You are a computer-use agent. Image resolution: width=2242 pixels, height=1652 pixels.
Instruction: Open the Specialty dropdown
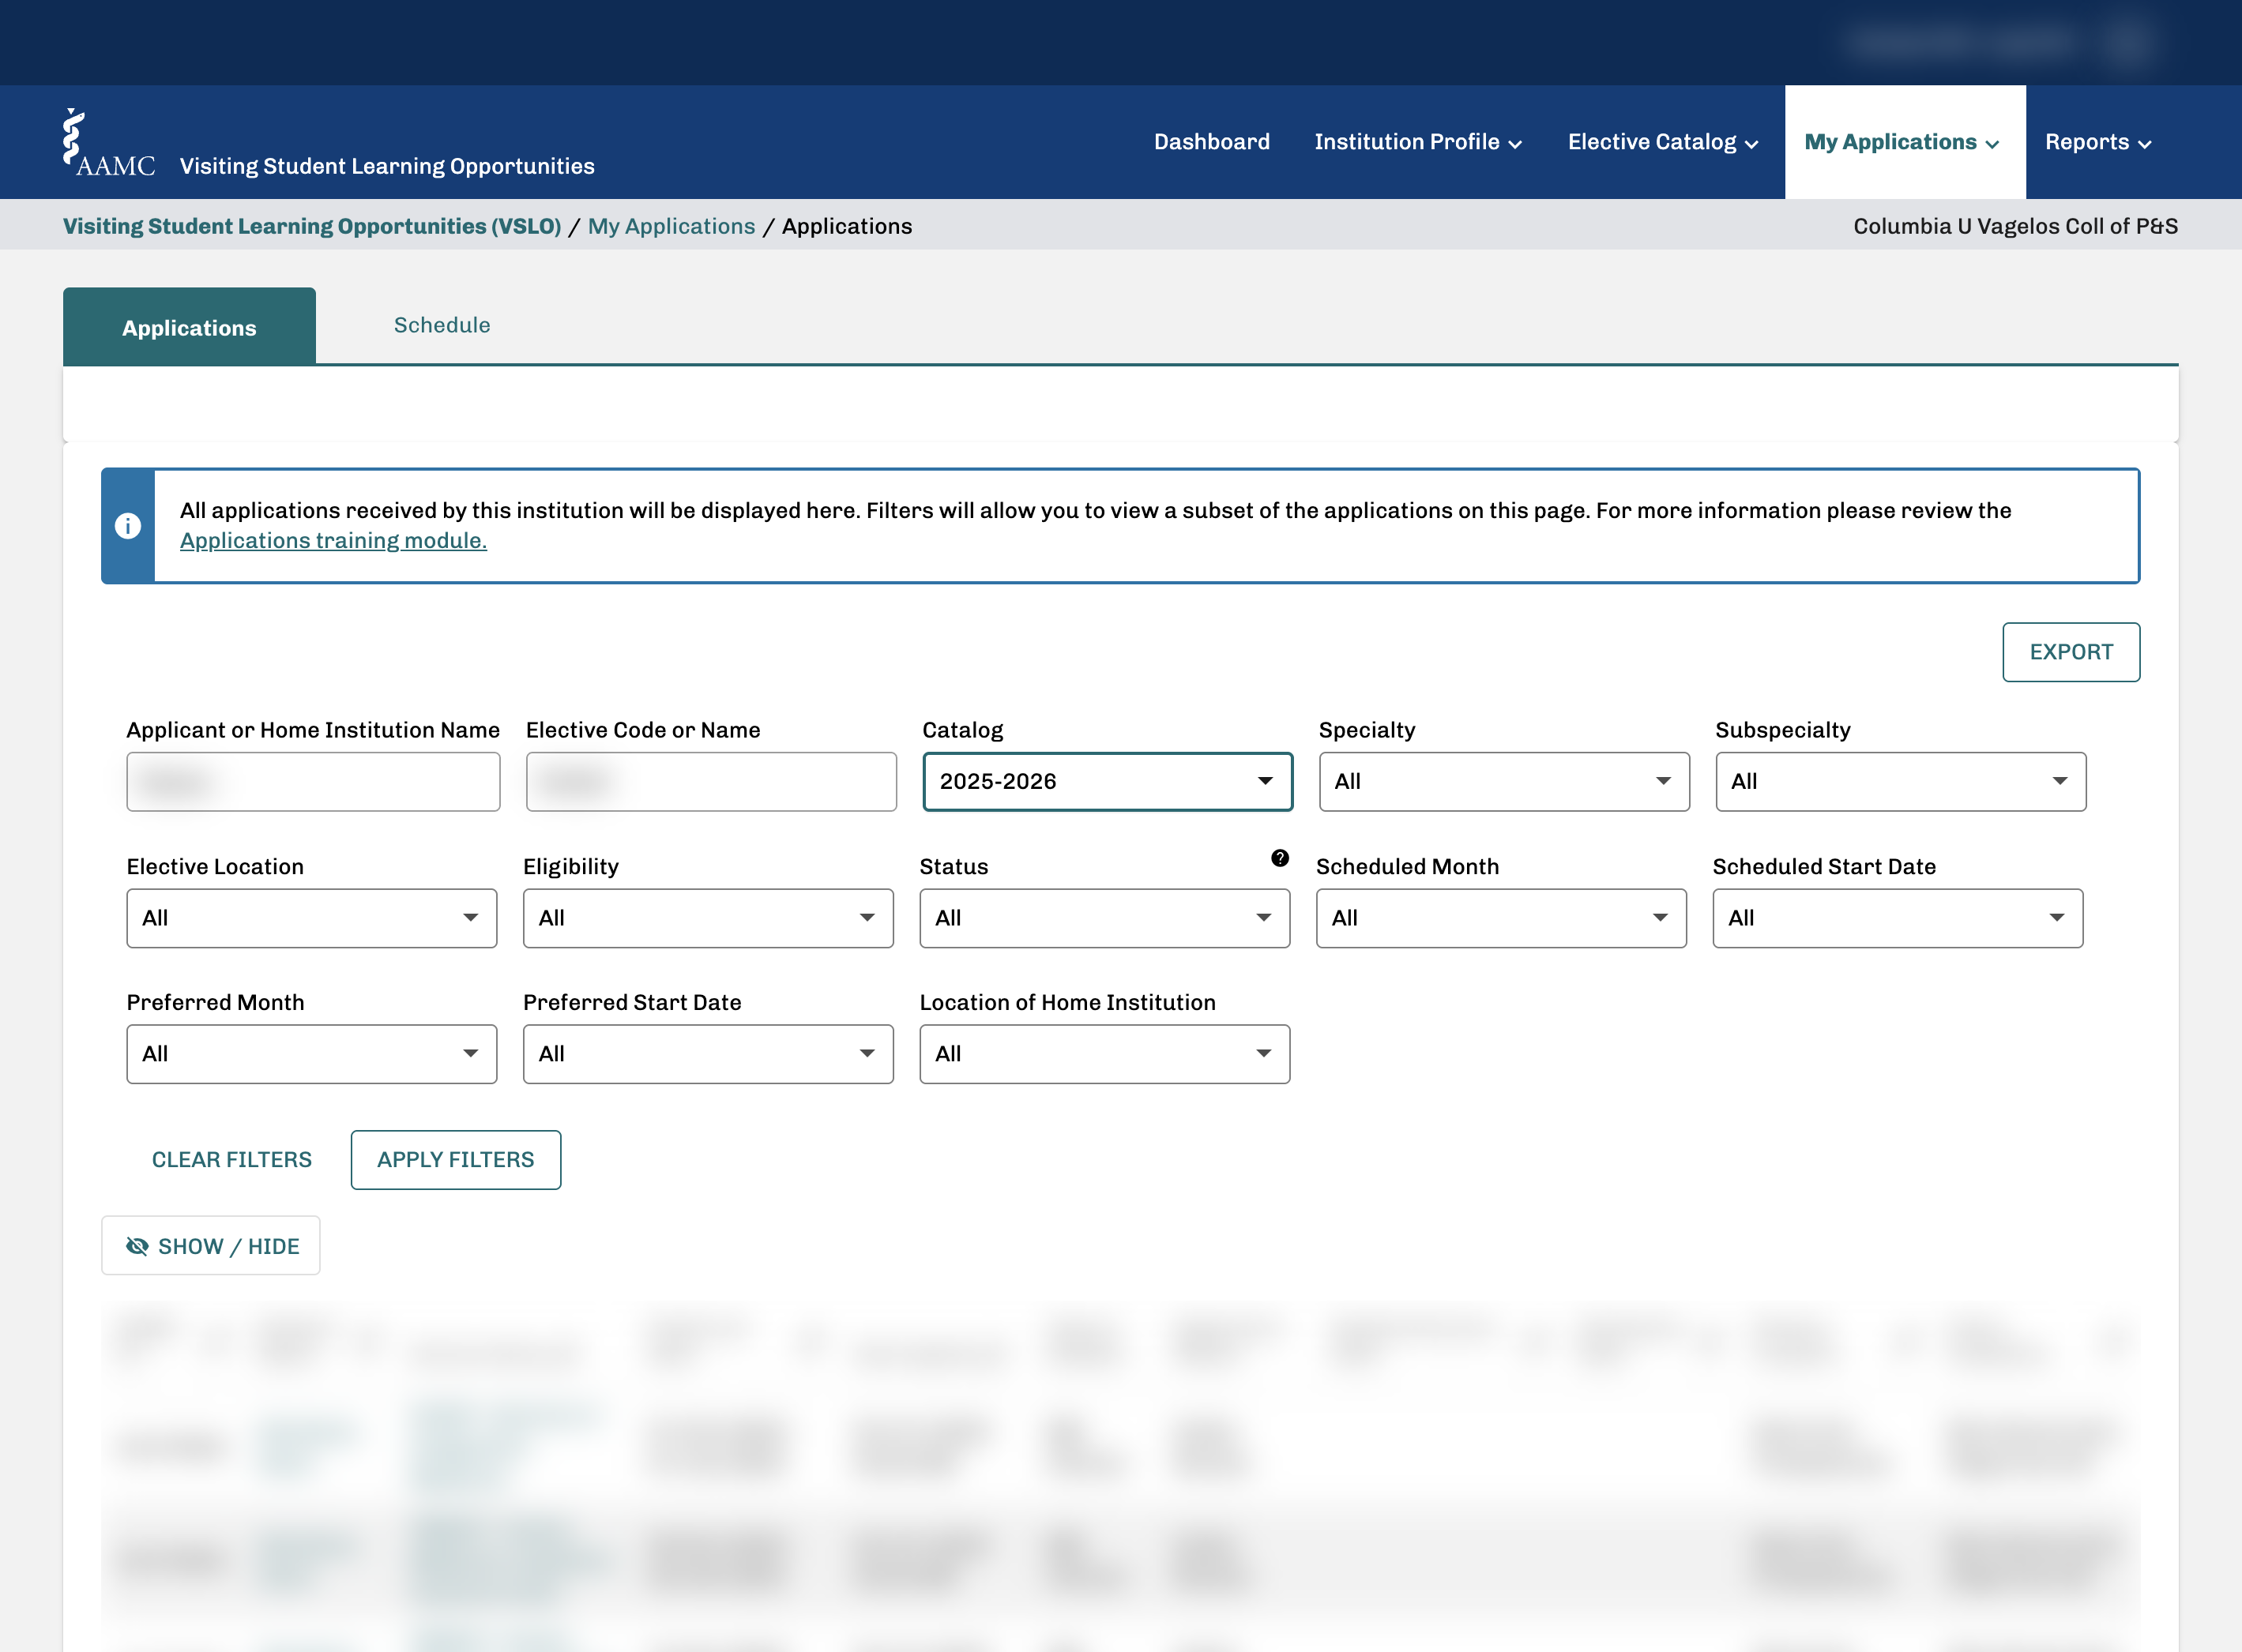tap(1503, 782)
